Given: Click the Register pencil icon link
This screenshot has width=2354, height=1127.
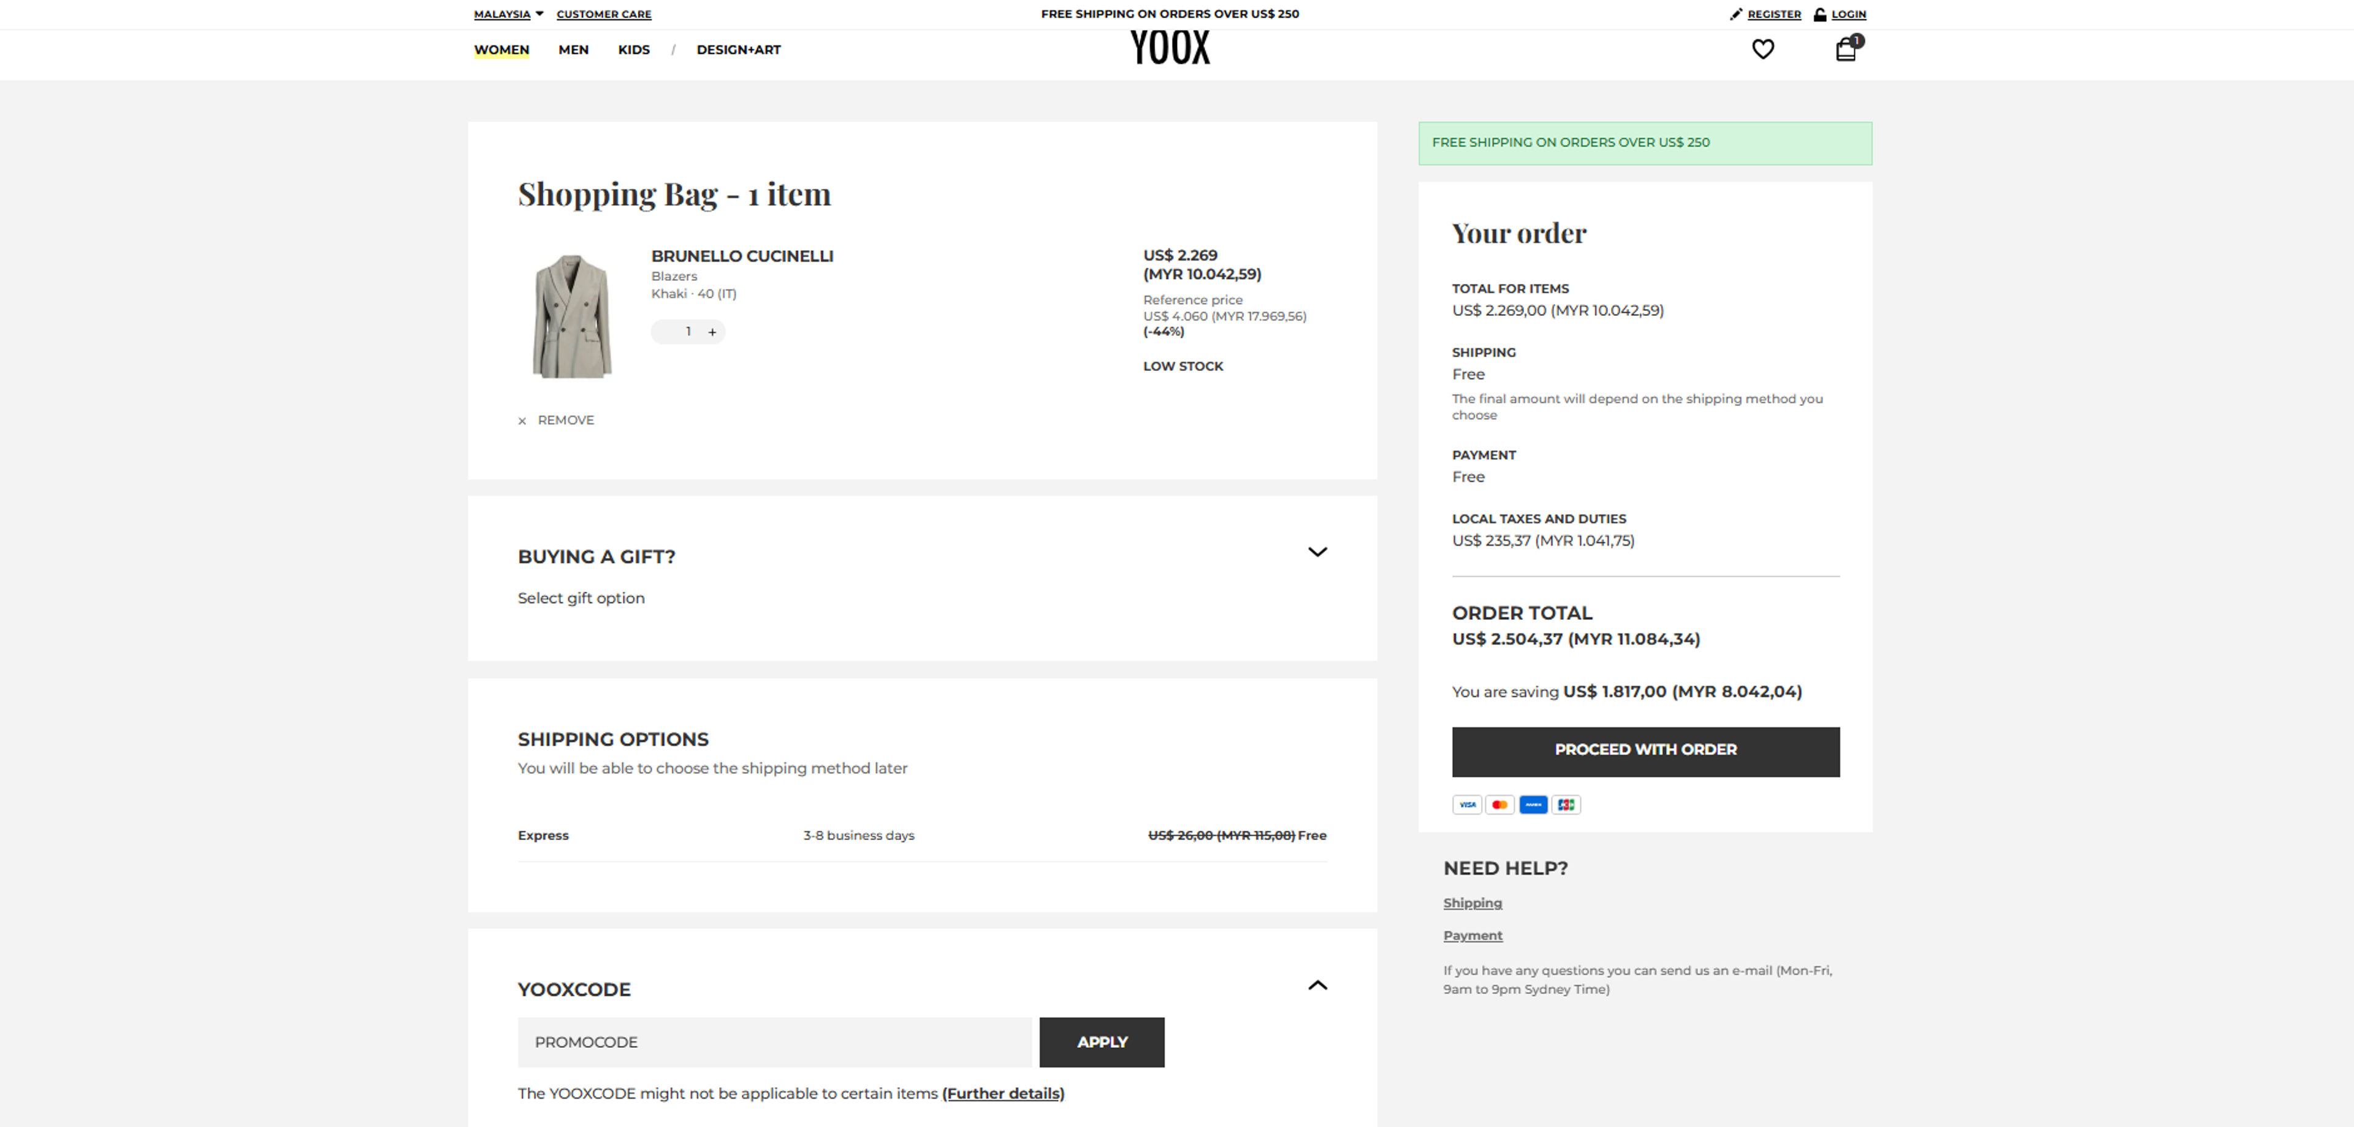Looking at the screenshot, I should pyautogui.click(x=1765, y=13).
